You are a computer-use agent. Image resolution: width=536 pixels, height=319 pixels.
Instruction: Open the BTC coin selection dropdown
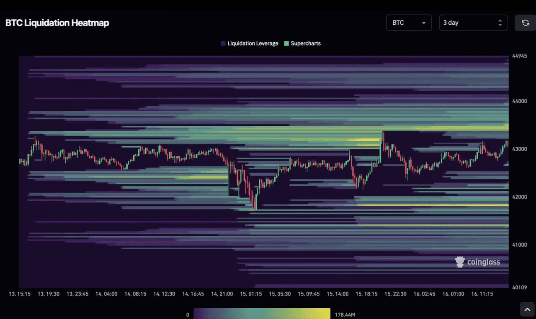[409, 23]
